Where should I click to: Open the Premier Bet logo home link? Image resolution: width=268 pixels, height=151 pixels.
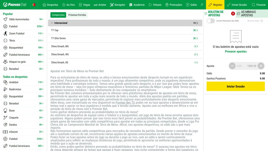(x=15, y=5)
